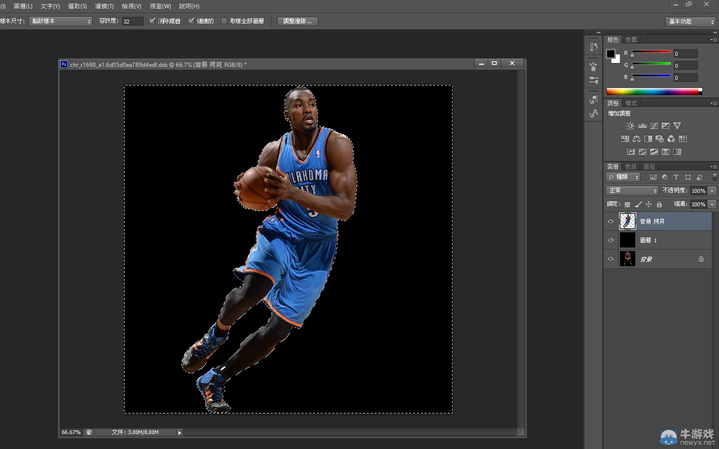Switch to the Channels (色版) tab
This screenshot has height=449, width=719.
[x=631, y=166]
